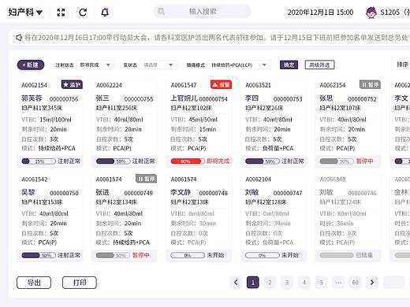
Task: Open patient card 上官婉儿
Action: coord(199,124)
